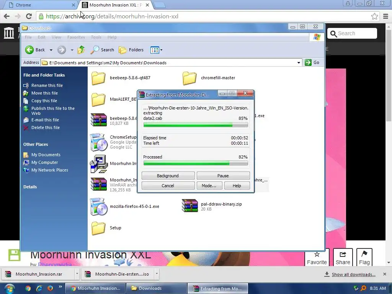
Task: Open Chrome user profile button
Action: coord(348,3)
